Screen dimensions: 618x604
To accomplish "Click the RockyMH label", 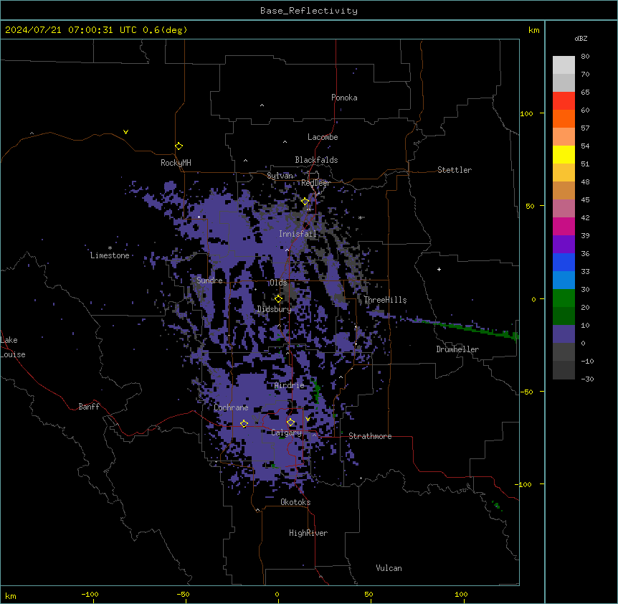I will pos(176,163).
